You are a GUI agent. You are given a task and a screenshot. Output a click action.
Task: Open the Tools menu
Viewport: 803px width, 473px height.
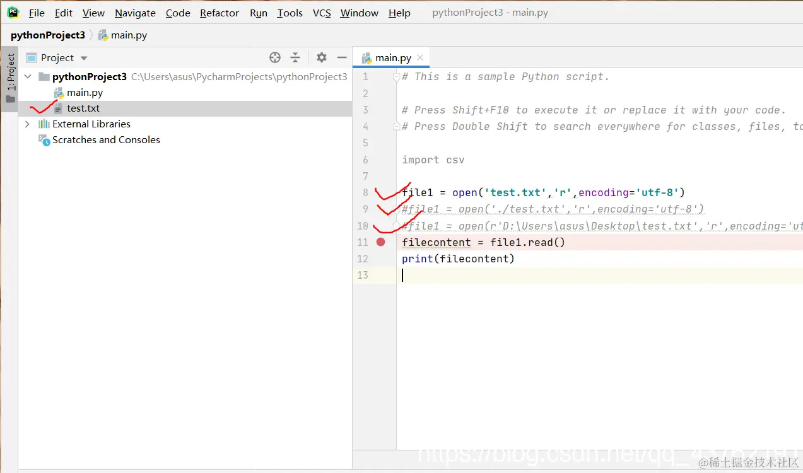click(x=290, y=13)
